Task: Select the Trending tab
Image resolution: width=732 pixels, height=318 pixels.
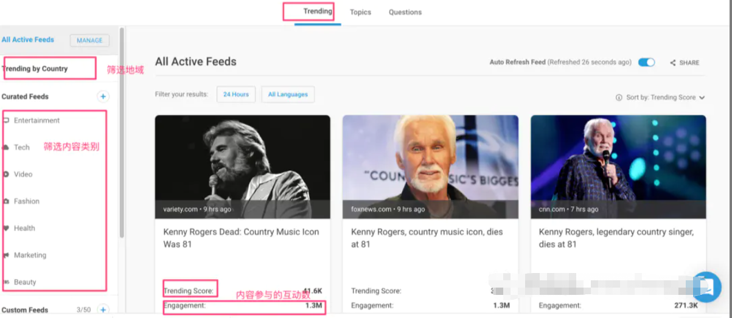Action: tap(318, 12)
